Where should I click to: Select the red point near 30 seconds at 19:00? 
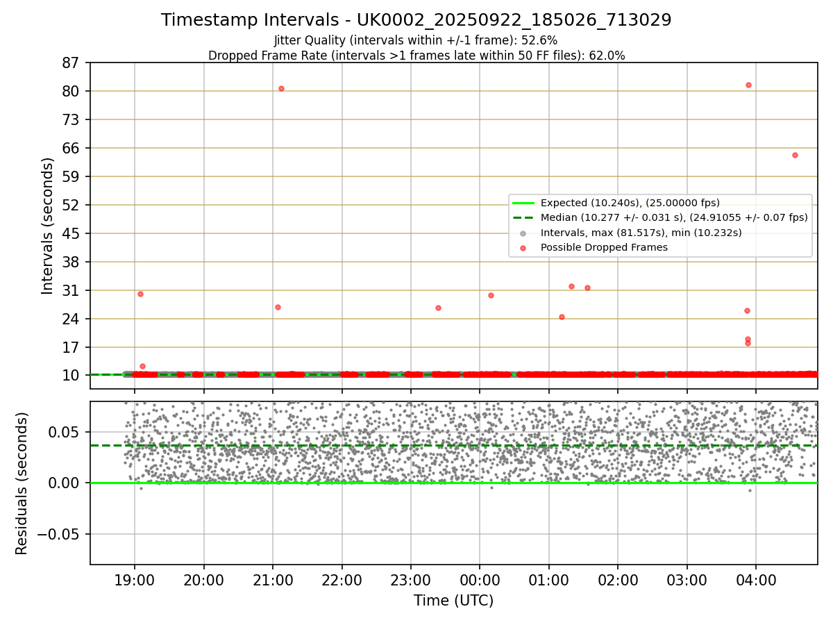(x=140, y=294)
